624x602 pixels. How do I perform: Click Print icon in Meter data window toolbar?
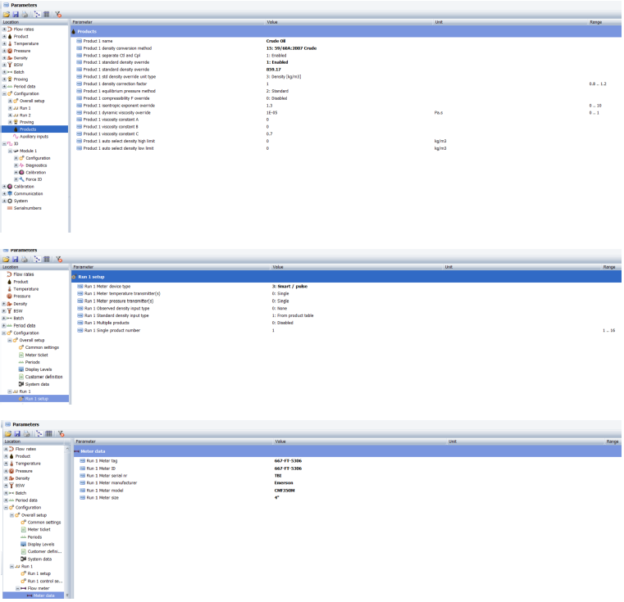[x=27, y=434]
